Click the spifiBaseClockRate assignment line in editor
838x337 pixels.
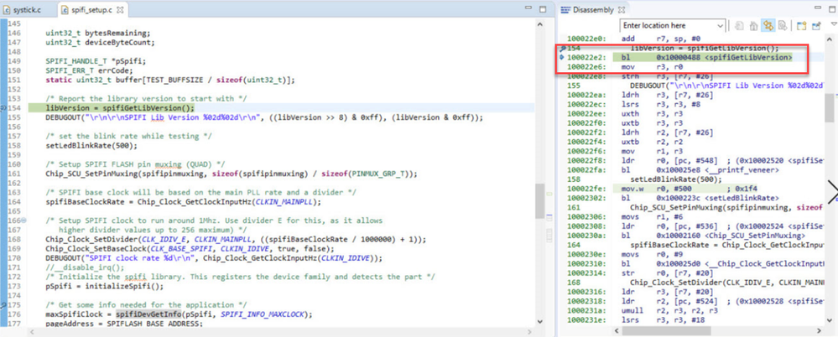tap(184, 201)
